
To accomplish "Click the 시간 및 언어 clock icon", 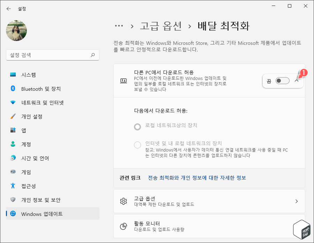I will point(13,158).
